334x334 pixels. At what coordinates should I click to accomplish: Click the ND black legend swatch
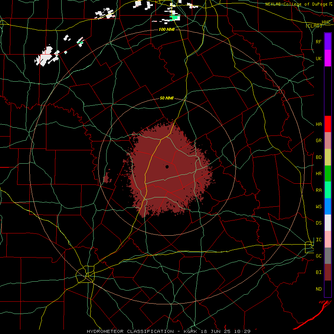(x=328, y=289)
